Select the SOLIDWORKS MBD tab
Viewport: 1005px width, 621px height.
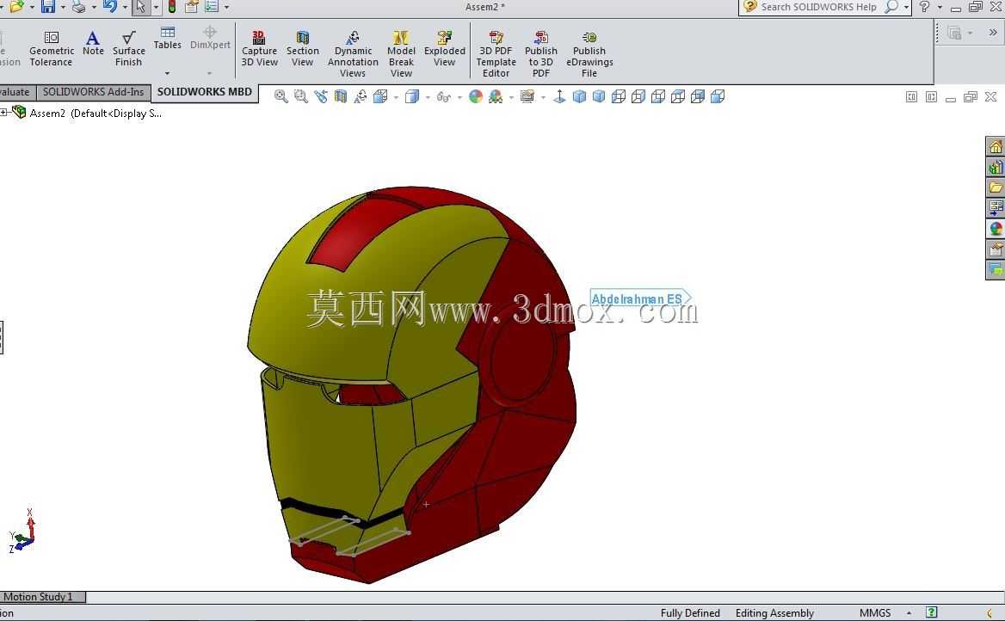(x=205, y=92)
